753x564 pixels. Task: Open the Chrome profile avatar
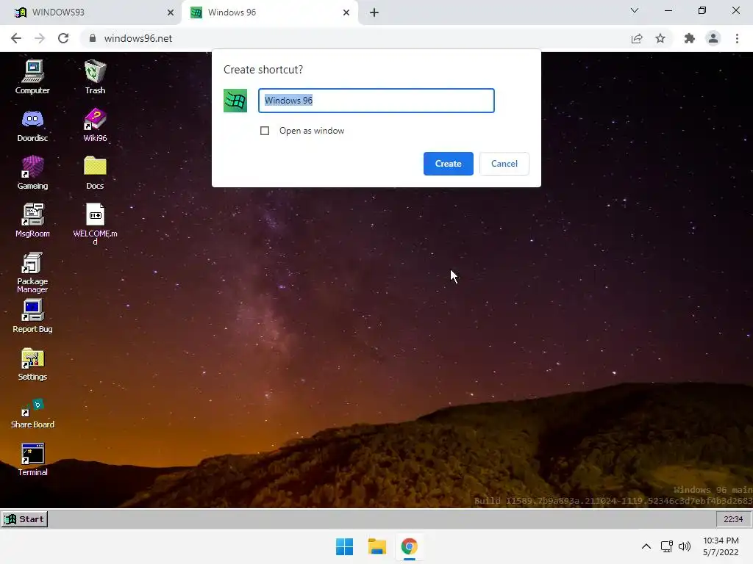[x=713, y=38]
